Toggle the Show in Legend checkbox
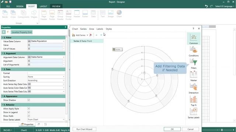The image size is (236, 132). pyautogui.click(x=29, y=112)
